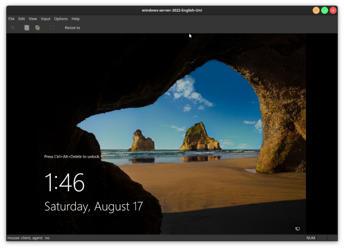Screen dimensions: 344x248
Task: Click the paste clipboard icon in toolbar
Action: click(x=38, y=28)
